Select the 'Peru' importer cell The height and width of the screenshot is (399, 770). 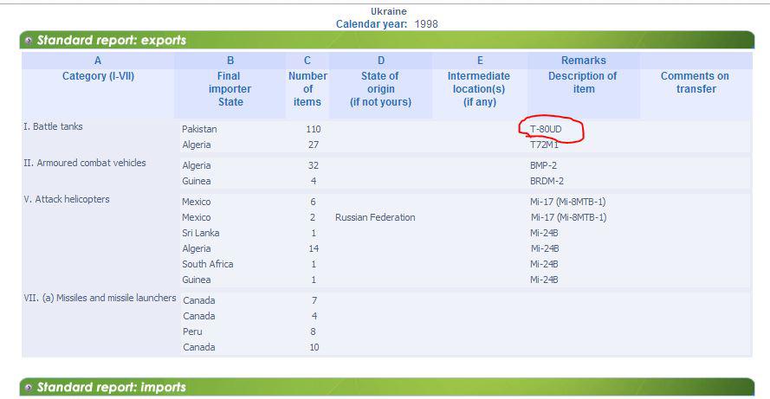(x=192, y=331)
